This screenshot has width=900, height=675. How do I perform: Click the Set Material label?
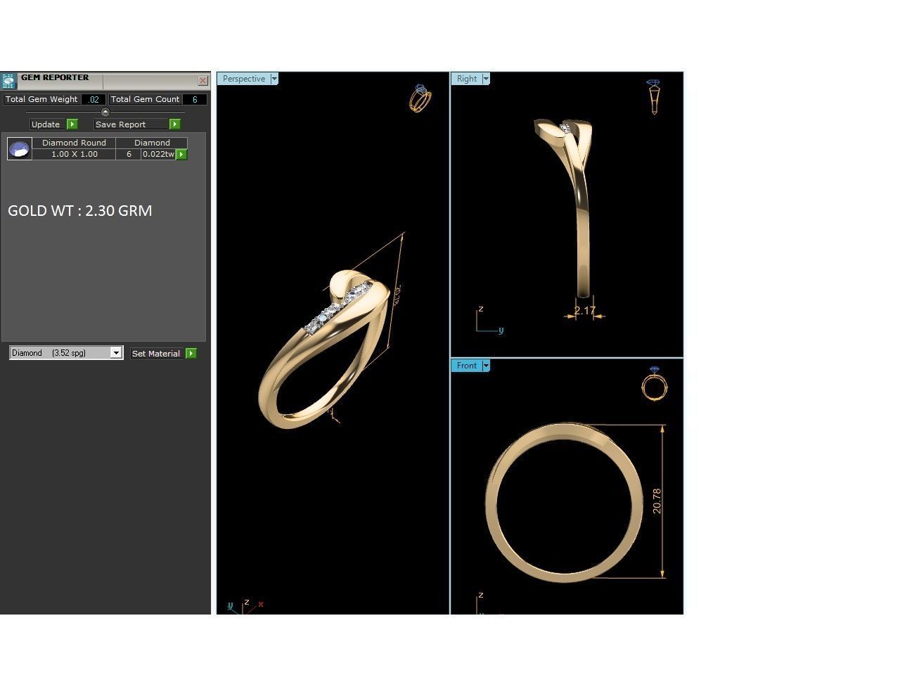point(156,354)
